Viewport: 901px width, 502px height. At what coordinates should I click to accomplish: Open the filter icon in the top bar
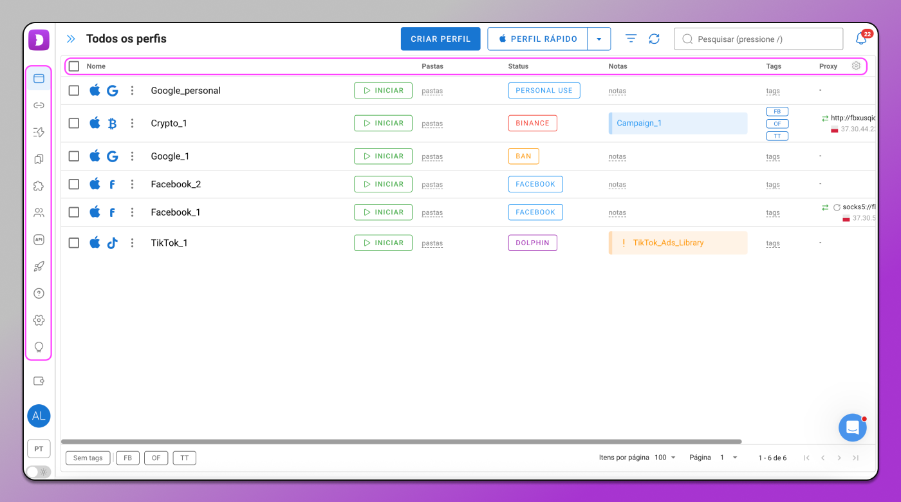[631, 39]
